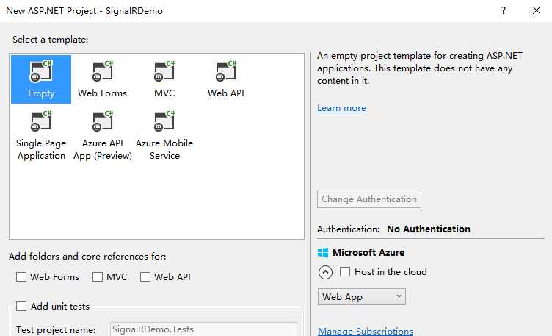The width and height of the screenshot is (552, 336).
Task: Click the 'Select a template:' label
Action: point(51,40)
